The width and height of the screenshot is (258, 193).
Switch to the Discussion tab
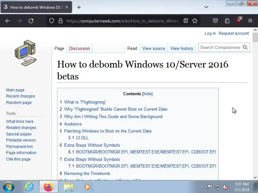(79, 49)
